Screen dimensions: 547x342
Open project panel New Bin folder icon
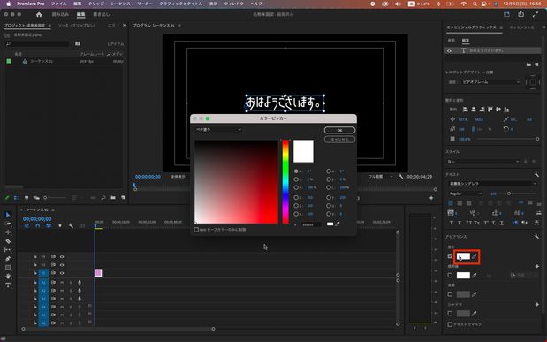point(113,198)
